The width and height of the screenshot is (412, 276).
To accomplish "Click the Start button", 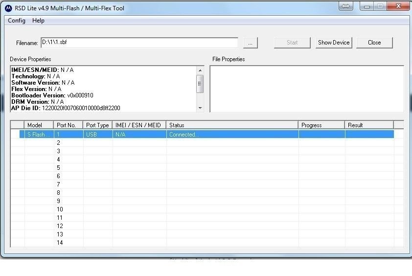I will pos(292,43).
